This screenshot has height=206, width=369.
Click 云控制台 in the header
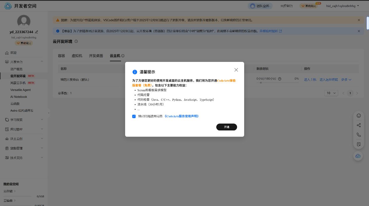[x=286, y=6]
